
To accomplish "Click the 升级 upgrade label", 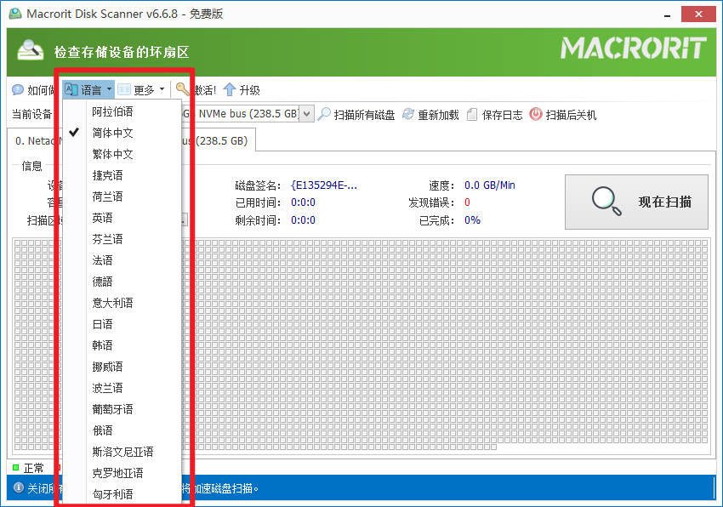I will point(249,90).
